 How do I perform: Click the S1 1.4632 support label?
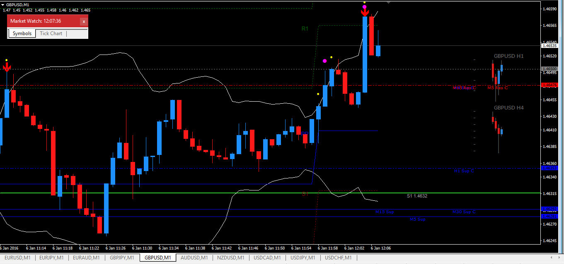tap(417, 196)
